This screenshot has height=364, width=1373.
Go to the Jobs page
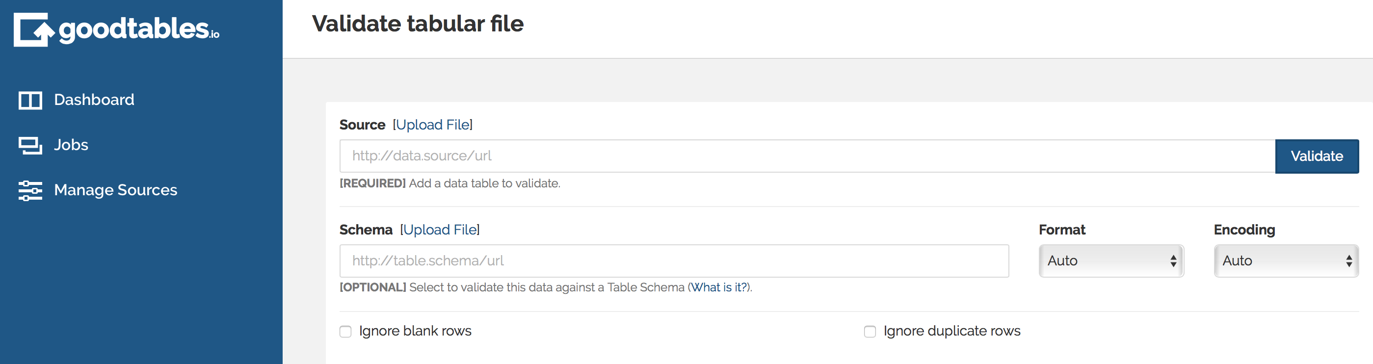[x=71, y=145]
